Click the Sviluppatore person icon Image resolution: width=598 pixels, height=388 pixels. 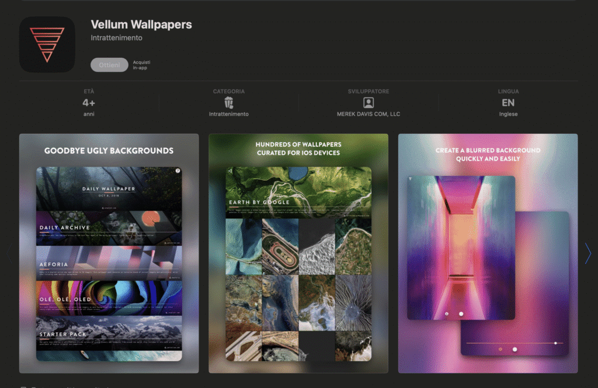click(x=368, y=103)
